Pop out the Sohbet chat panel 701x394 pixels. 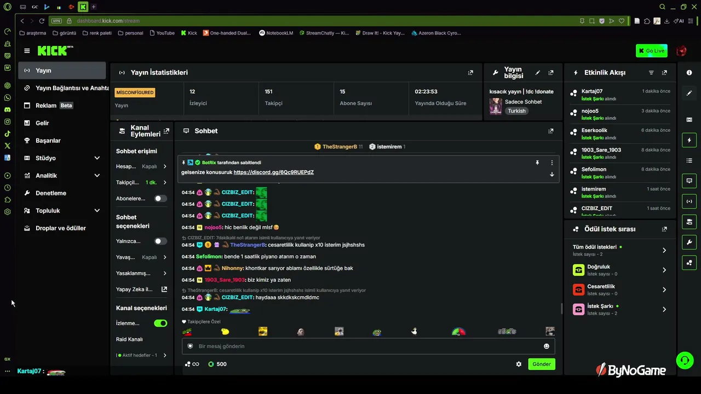[551, 131]
